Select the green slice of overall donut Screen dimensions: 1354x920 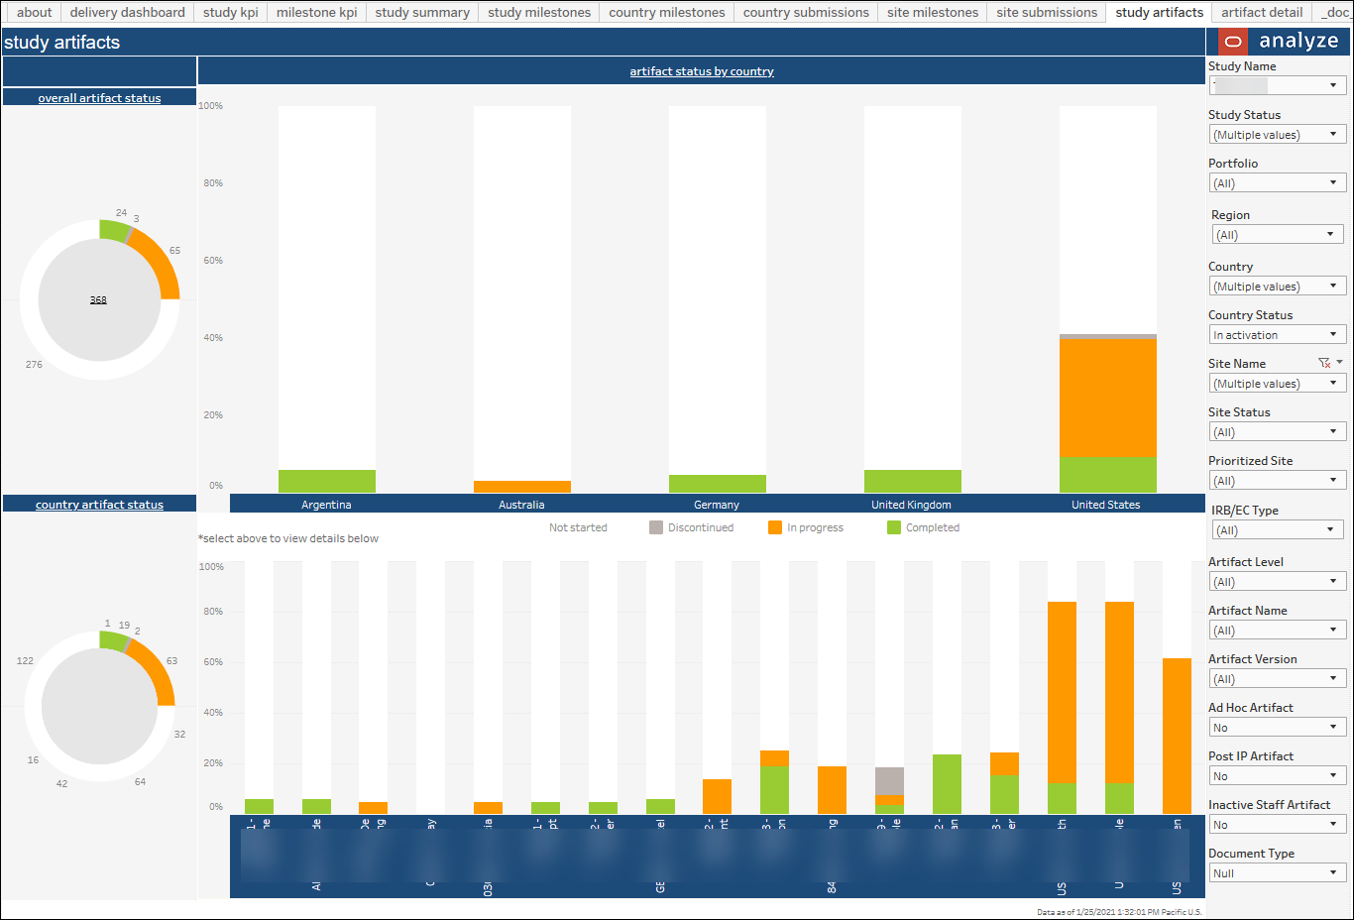tap(114, 230)
